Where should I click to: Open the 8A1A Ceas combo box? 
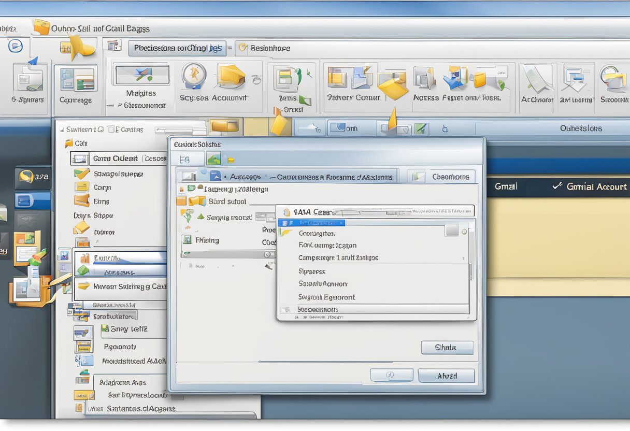(x=376, y=211)
